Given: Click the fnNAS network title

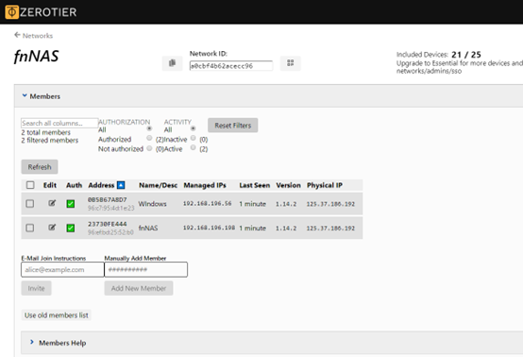Looking at the screenshot, I should pyautogui.click(x=36, y=56).
